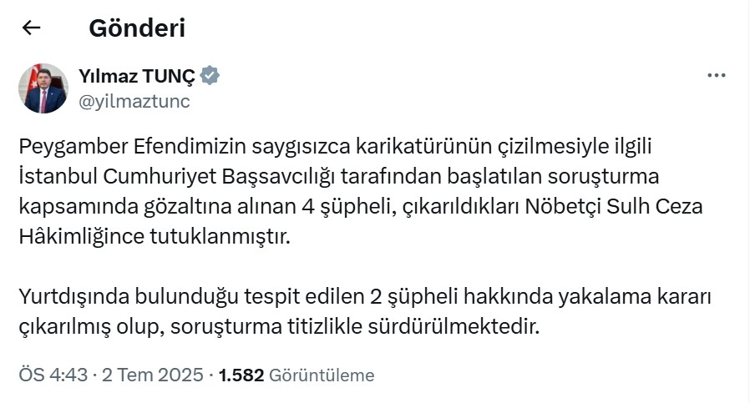Click the ÖS 4:43 timestamp
This screenshot has width=750, height=403.
coord(53,375)
